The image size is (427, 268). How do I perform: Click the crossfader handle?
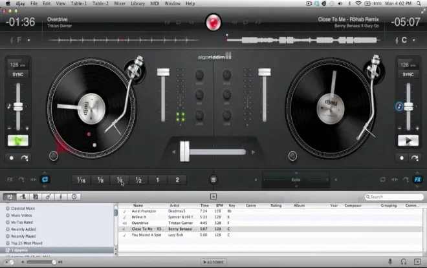[x=184, y=151]
